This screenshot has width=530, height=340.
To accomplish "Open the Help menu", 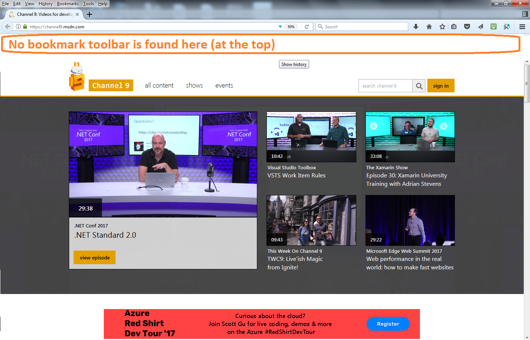I will pos(103,4).
